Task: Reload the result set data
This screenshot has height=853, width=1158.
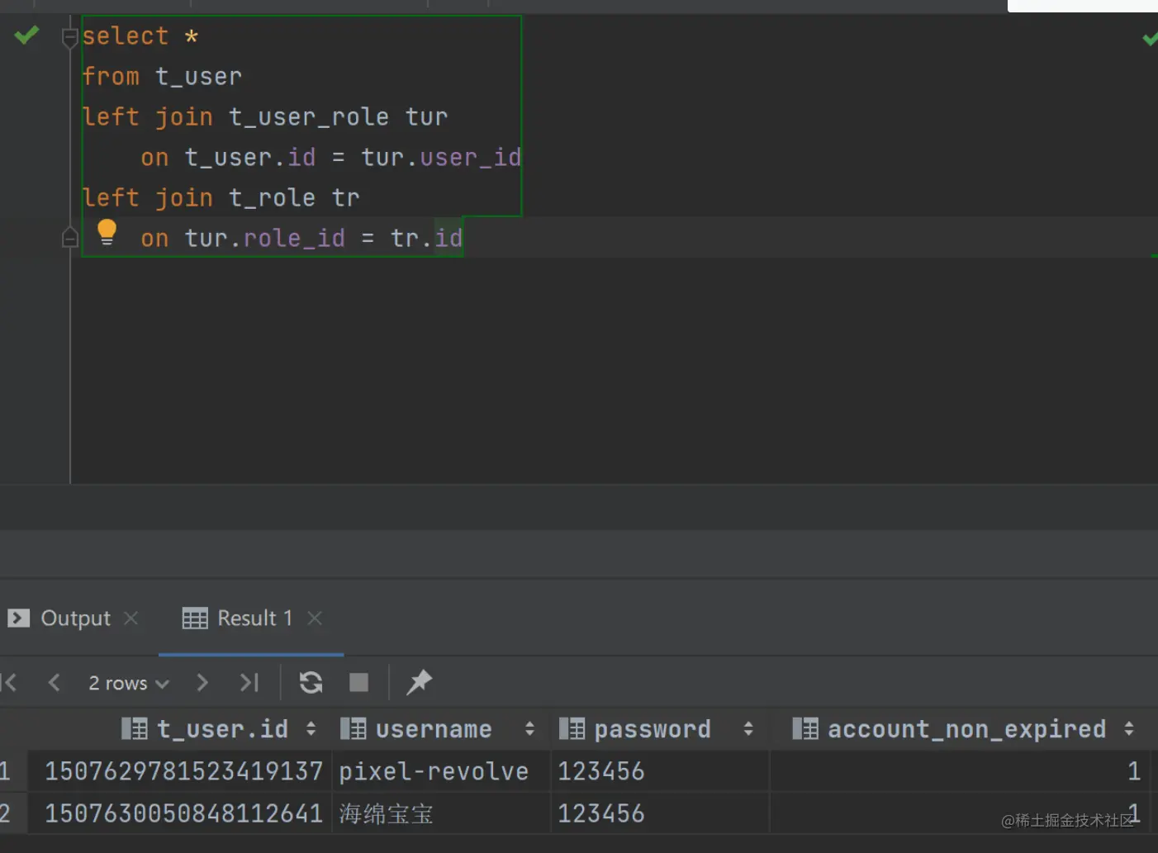Action: coord(311,682)
